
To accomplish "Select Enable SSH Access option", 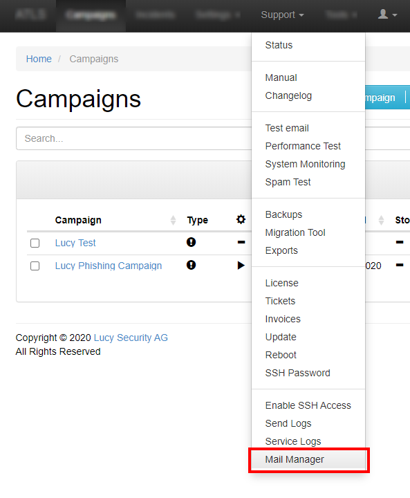I will 308,405.
